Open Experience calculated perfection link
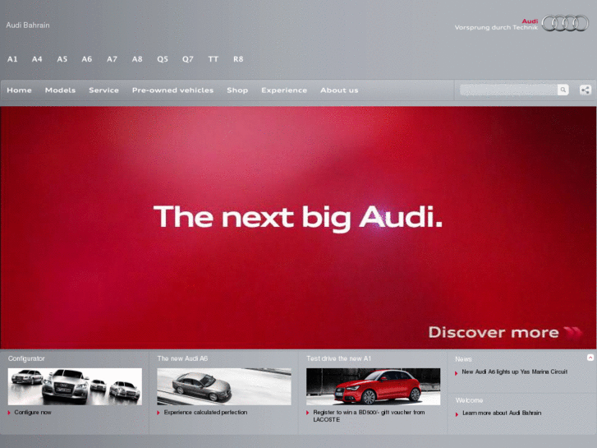The image size is (597, 448). tap(205, 412)
